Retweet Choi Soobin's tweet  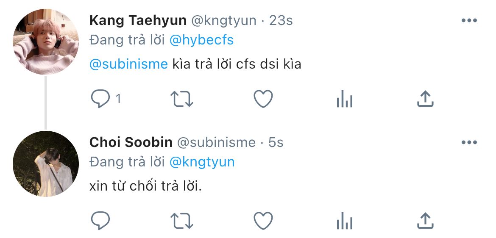pos(182,221)
